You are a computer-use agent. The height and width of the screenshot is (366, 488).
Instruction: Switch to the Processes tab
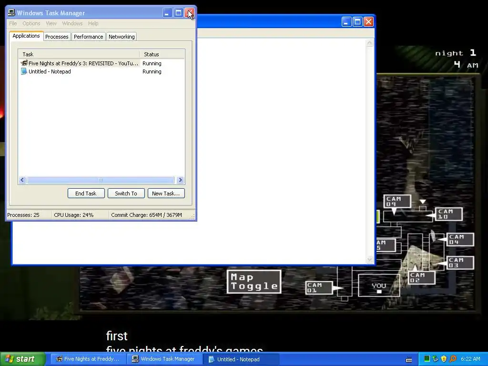tap(57, 37)
